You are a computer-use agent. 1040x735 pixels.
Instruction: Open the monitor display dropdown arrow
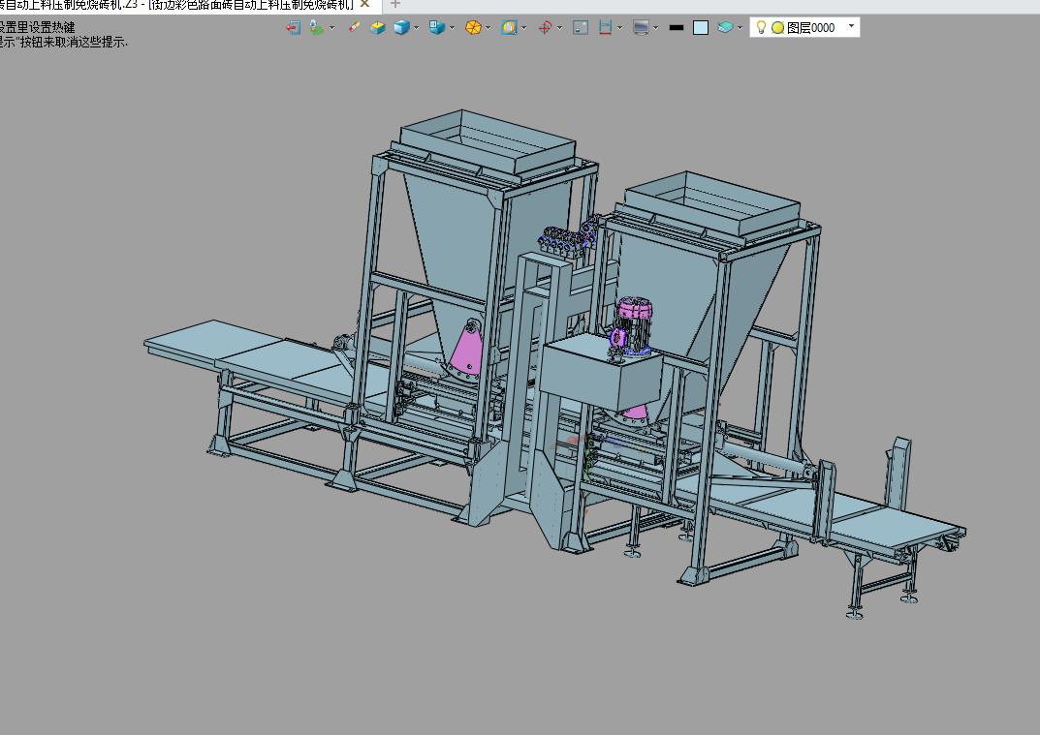pyautogui.click(x=655, y=28)
